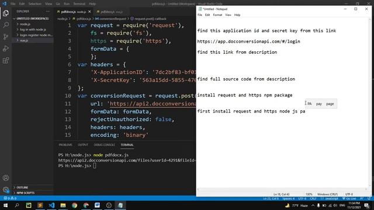This screenshot has height=210, width=374.
Task: Choose 'page' suggestion in Notepad popup
Action: [x=330, y=104]
